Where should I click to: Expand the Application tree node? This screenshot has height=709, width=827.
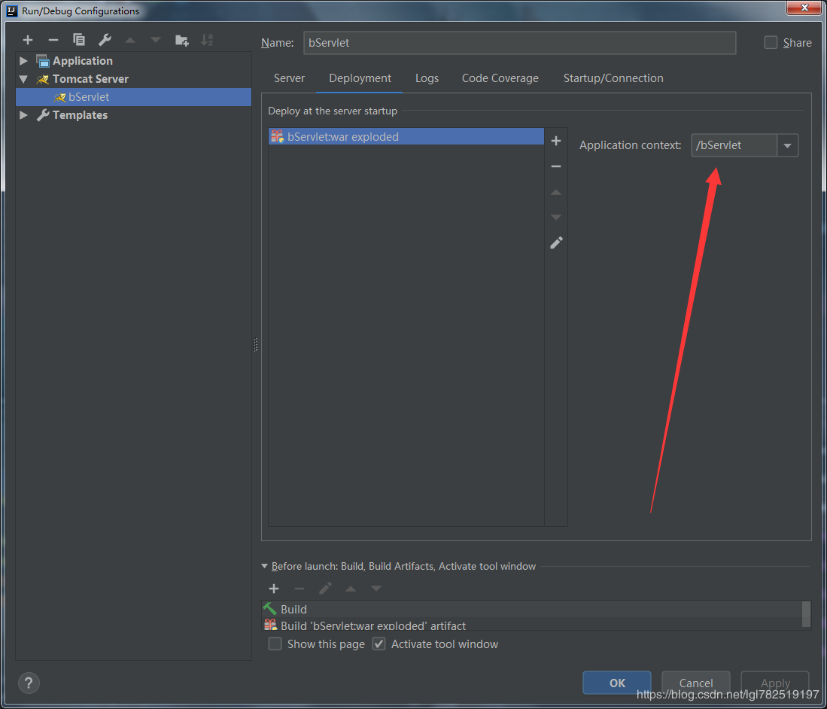23,61
